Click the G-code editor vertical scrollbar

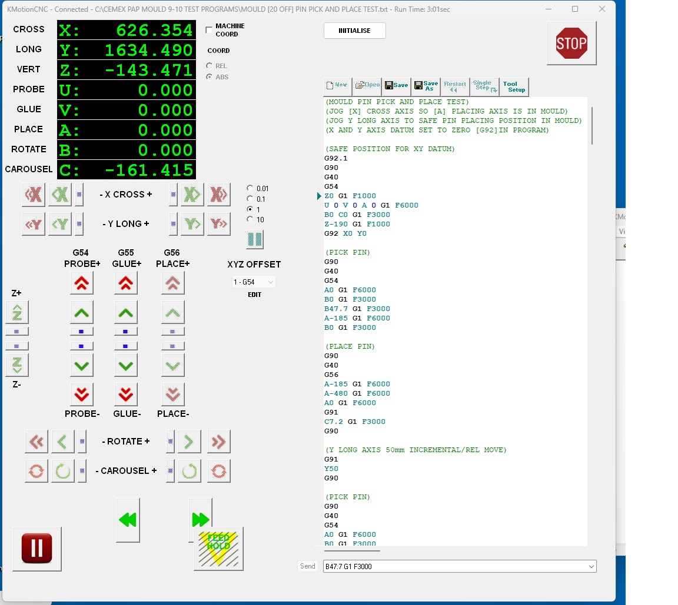(x=591, y=126)
